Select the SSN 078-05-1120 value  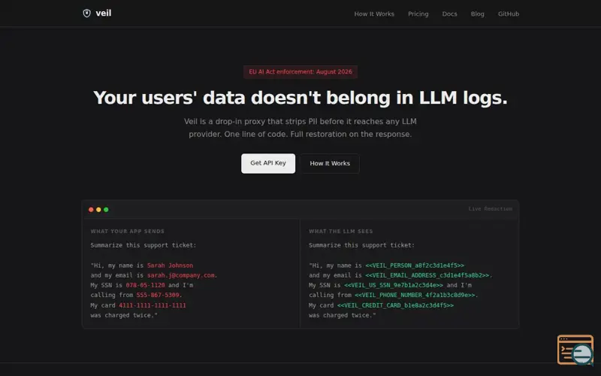(x=145, y=286)
